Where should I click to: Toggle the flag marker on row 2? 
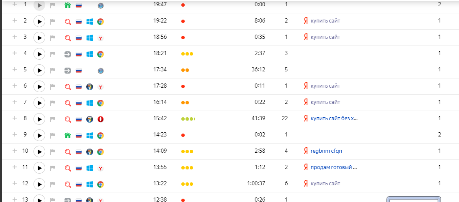53,21
